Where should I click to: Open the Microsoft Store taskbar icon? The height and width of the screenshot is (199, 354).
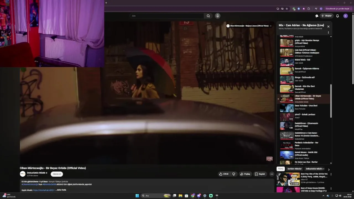pyautogui.click(x=186, y=196)
